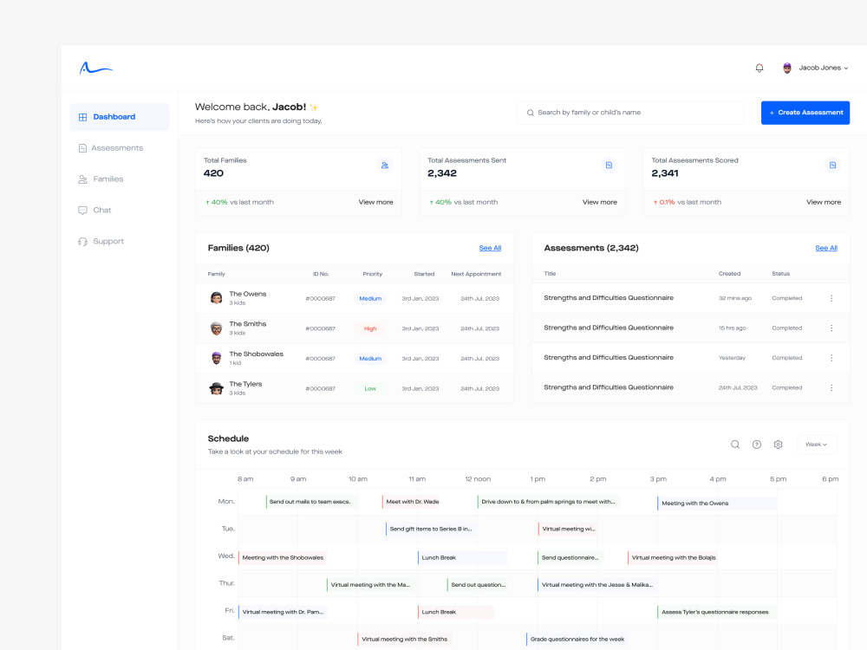Click the Created column header in Assessments

[729, 274]
